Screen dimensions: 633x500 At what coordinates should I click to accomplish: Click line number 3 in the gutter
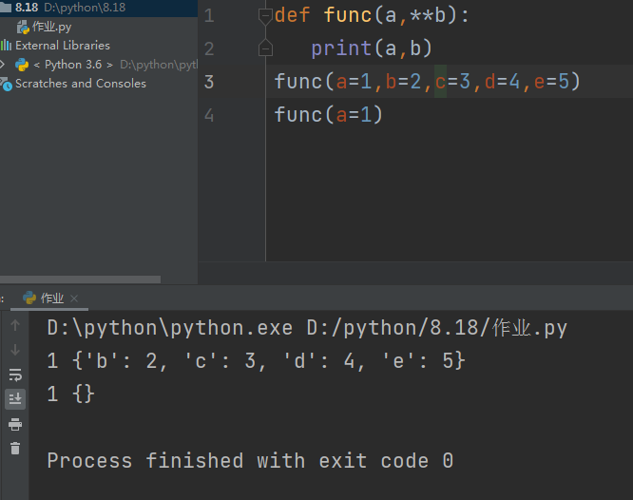[208, 82]
